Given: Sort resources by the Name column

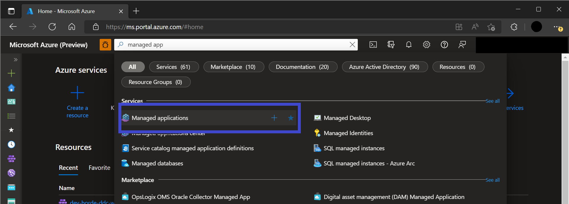Looking at the screenshot, I should pos(67,188).
